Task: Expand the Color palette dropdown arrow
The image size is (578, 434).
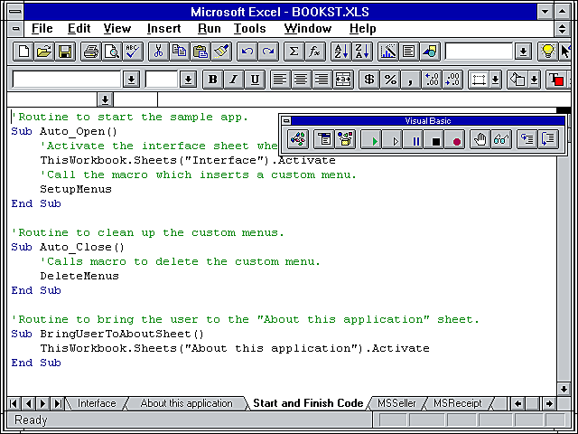Action: click(535, 79)
